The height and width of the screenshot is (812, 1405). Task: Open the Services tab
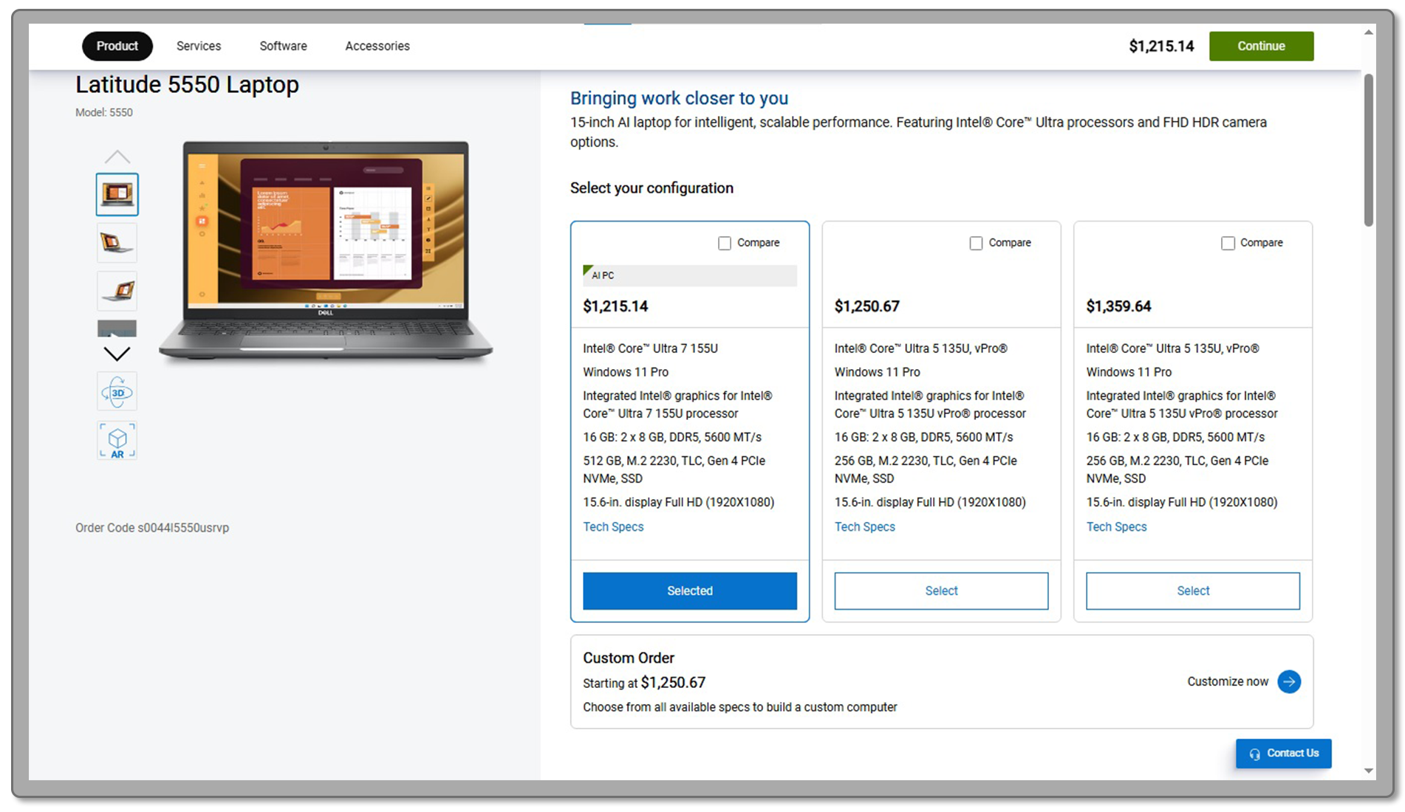(x=199, y=46)
